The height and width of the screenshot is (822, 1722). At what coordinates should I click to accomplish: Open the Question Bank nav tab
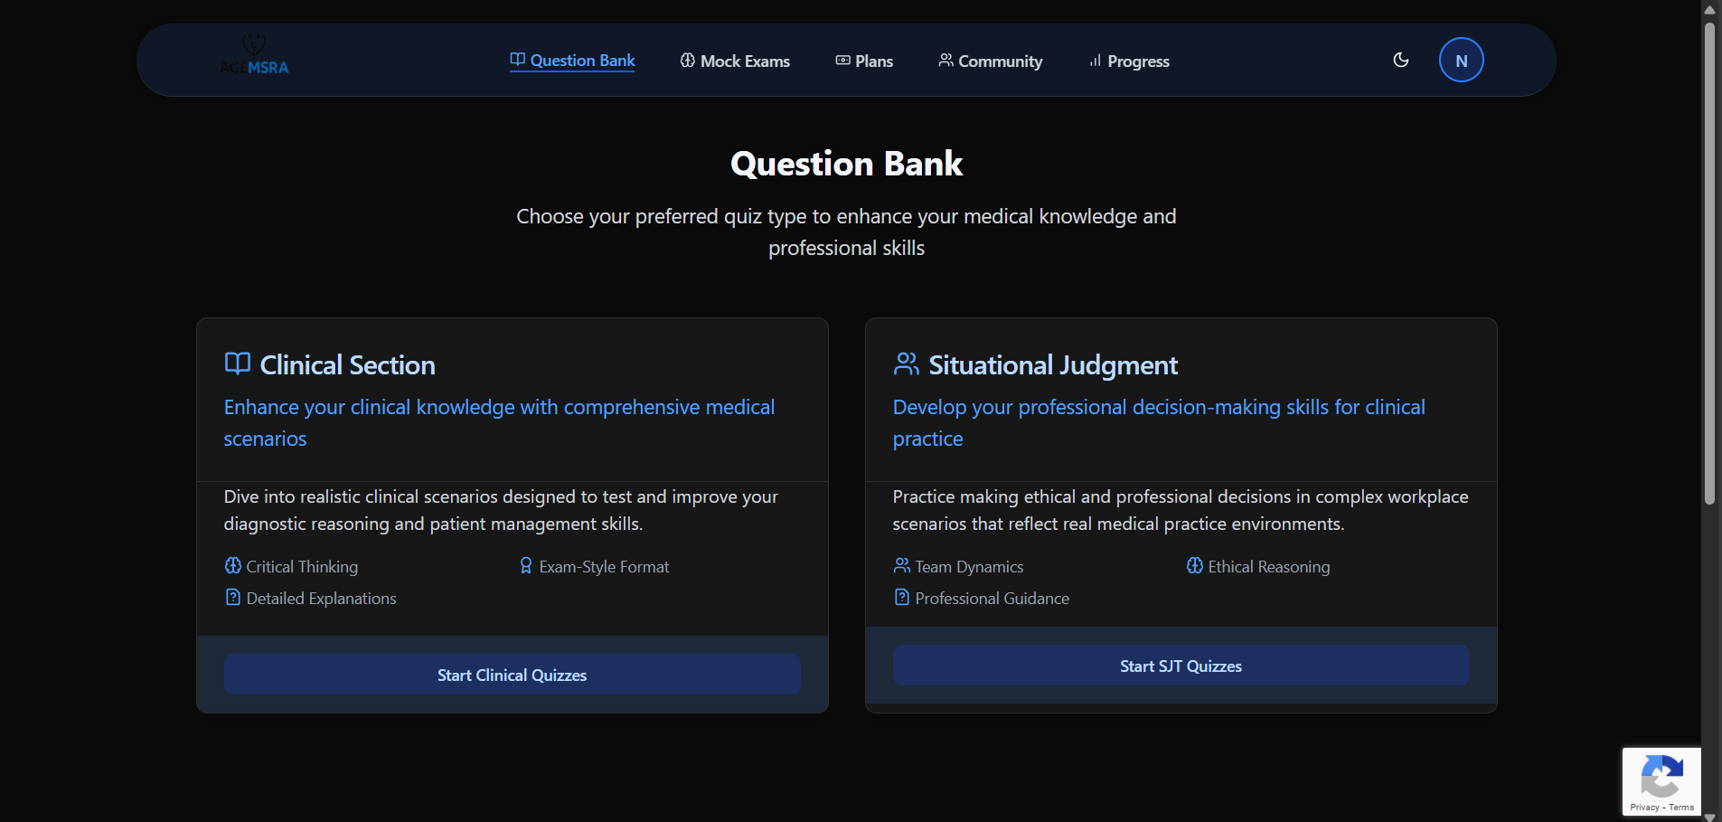[x=572, y=61]
